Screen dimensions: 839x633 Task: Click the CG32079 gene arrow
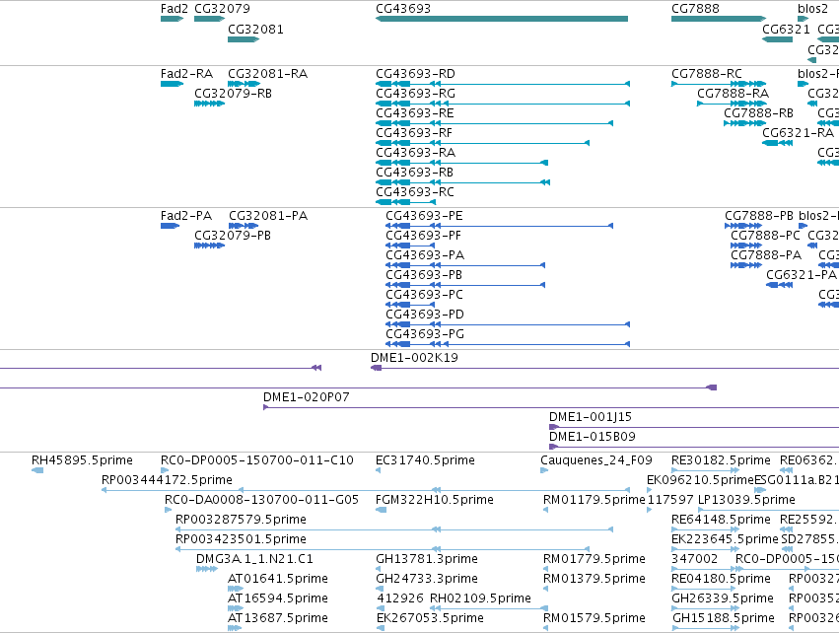(x=209, y=19)
